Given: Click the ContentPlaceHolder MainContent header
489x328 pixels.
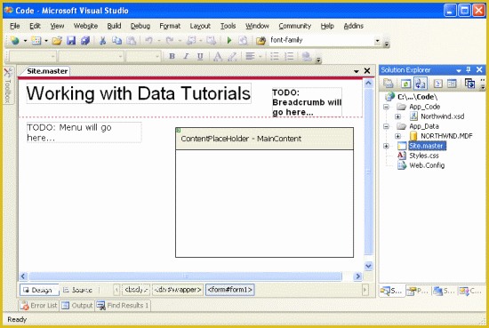Looking at the screenshot, I should [264, 139].
